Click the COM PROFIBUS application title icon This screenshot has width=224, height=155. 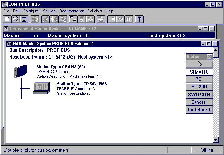[x=4, y=4]
